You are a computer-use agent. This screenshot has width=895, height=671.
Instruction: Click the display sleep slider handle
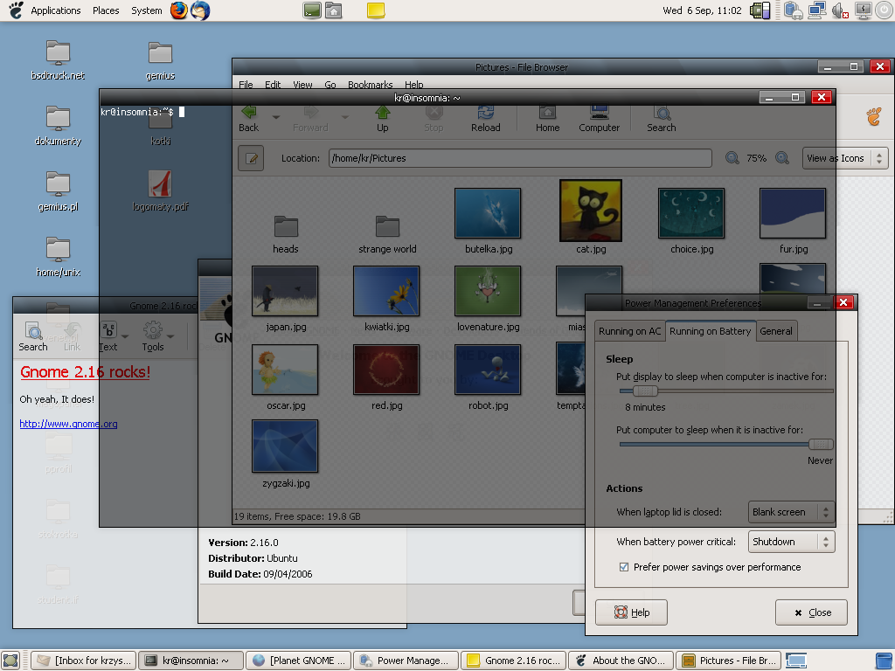click(645, 391)
